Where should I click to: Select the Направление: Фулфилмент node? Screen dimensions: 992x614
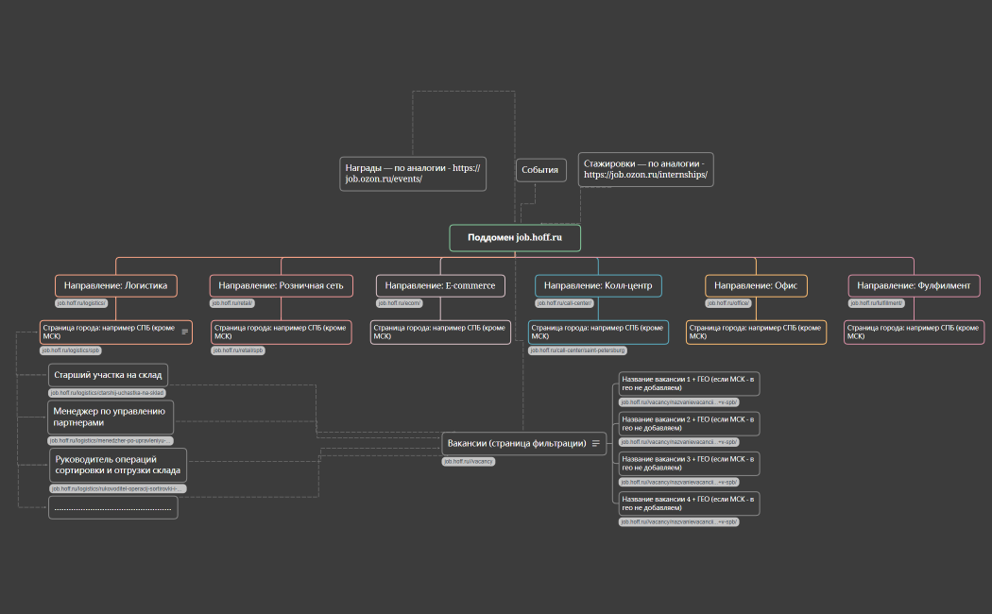tap(914, 285)
